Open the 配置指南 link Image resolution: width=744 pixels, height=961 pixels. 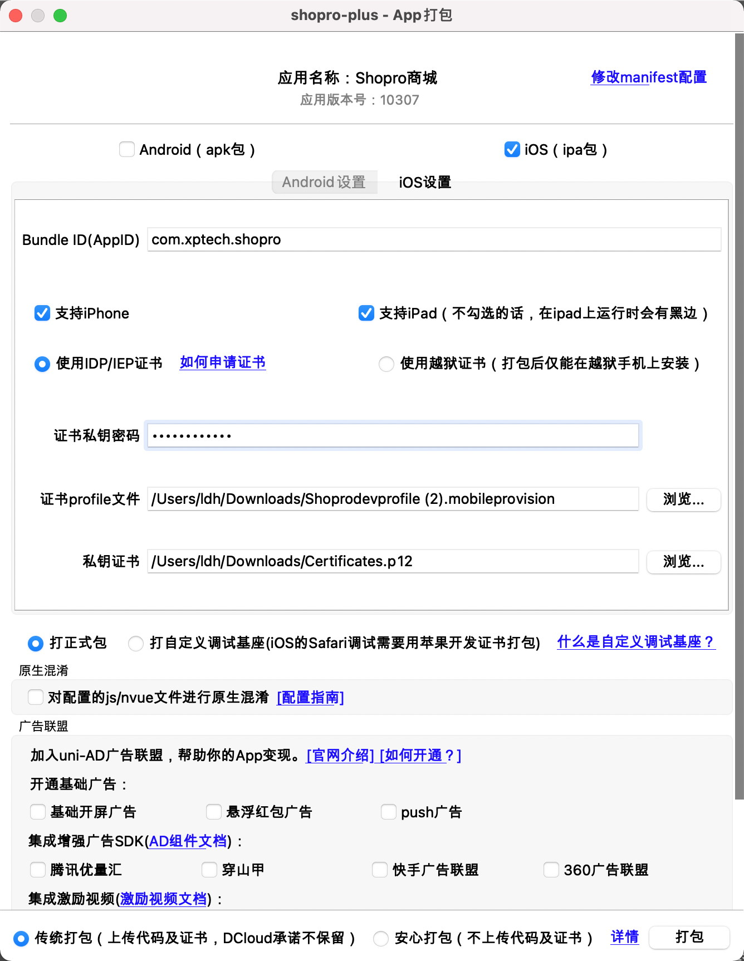311,698
